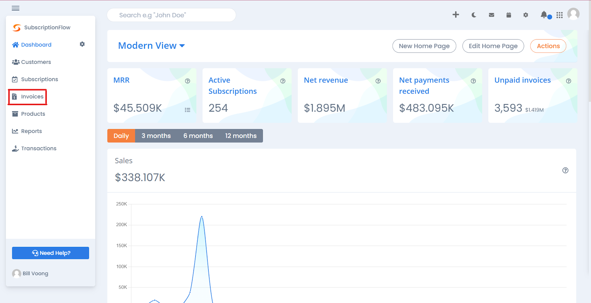591x303 pixels.
Task: Select the 3 months tab
Action: pyautogui.click(x=156, y=136)
